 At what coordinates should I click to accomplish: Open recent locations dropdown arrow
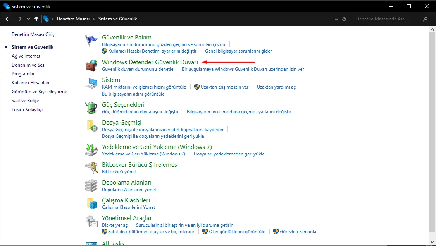click(28, 19)
